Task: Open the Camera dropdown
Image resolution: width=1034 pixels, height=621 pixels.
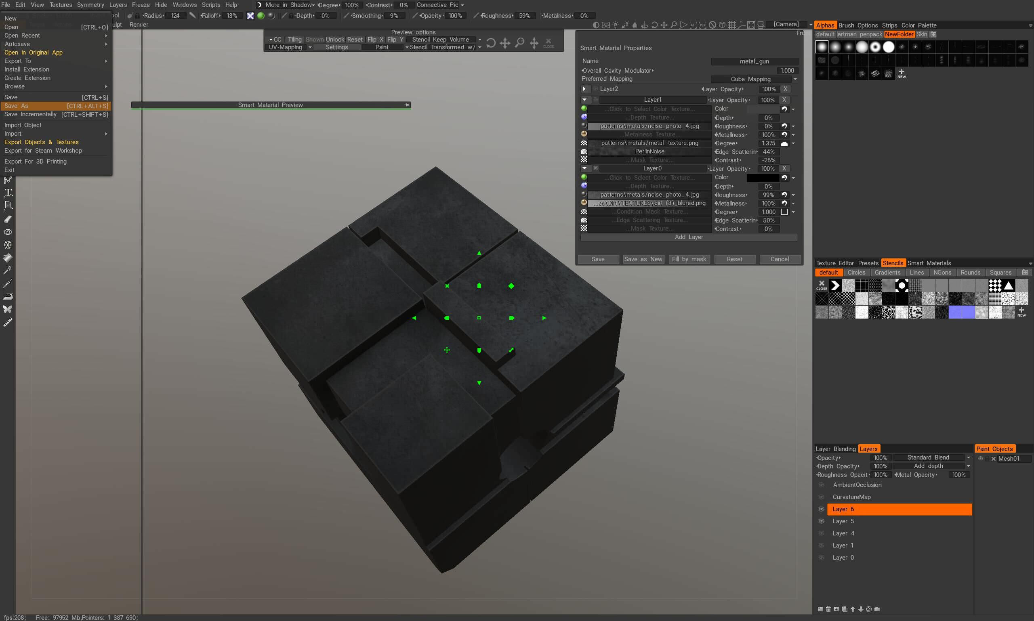Action: coord(790,24)
